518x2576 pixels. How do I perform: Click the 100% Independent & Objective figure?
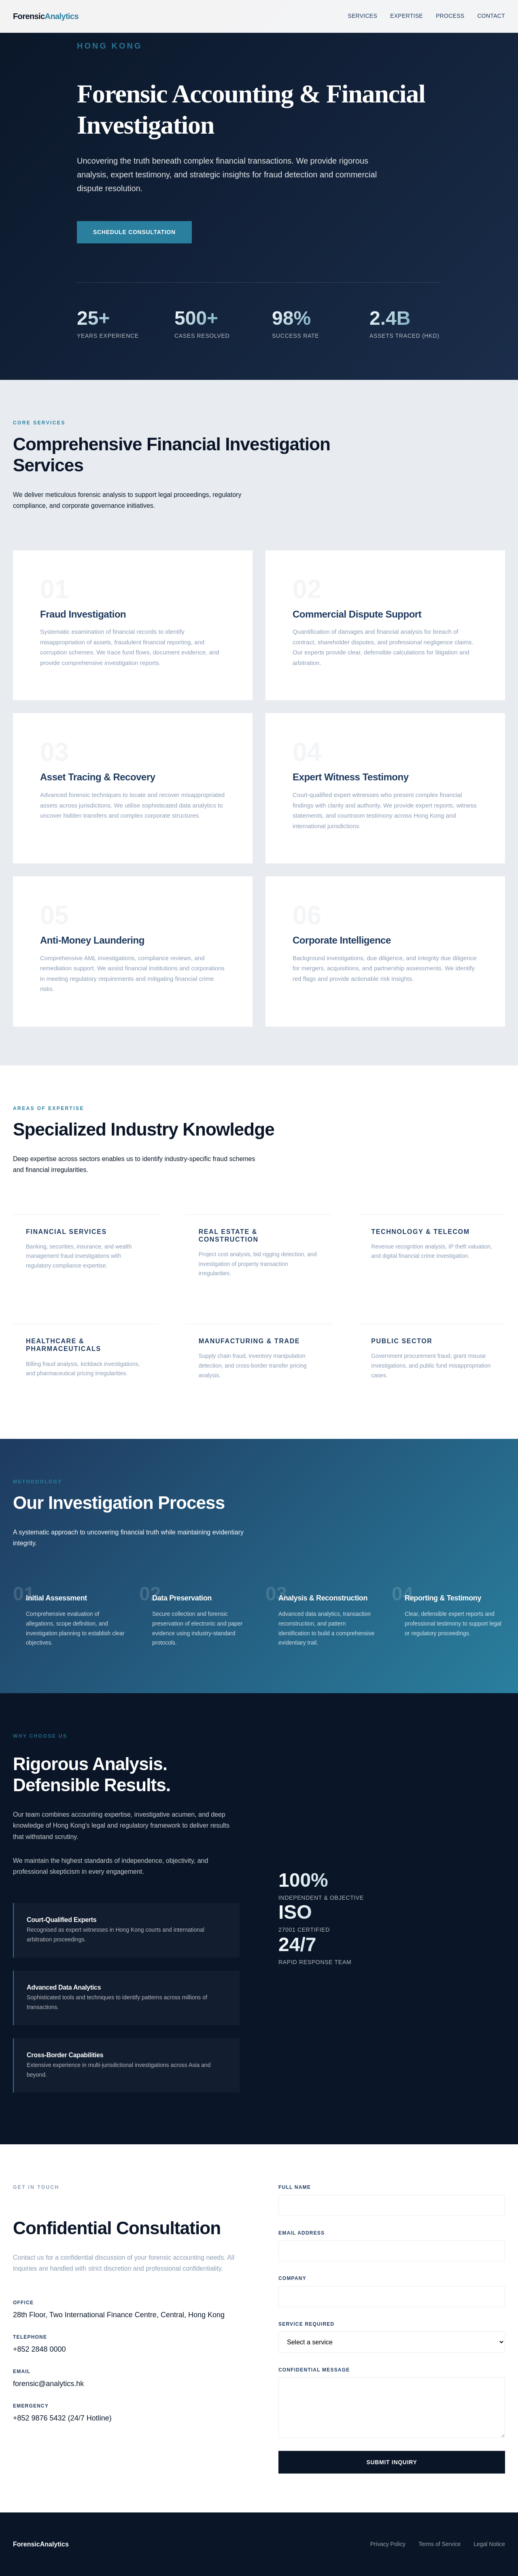[321, 1885]
